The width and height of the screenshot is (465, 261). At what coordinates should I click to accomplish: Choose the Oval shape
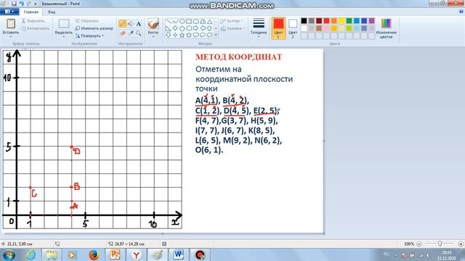tap(182, 22)
